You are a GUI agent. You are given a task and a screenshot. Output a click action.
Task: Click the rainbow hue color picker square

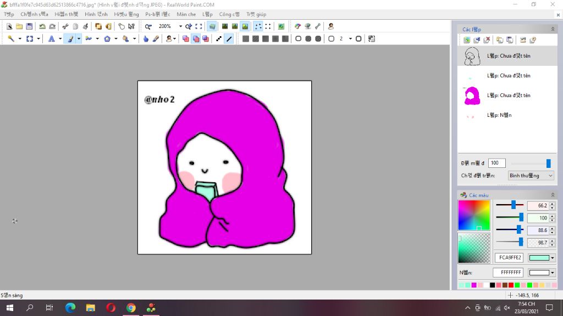[x=474, y=215]
